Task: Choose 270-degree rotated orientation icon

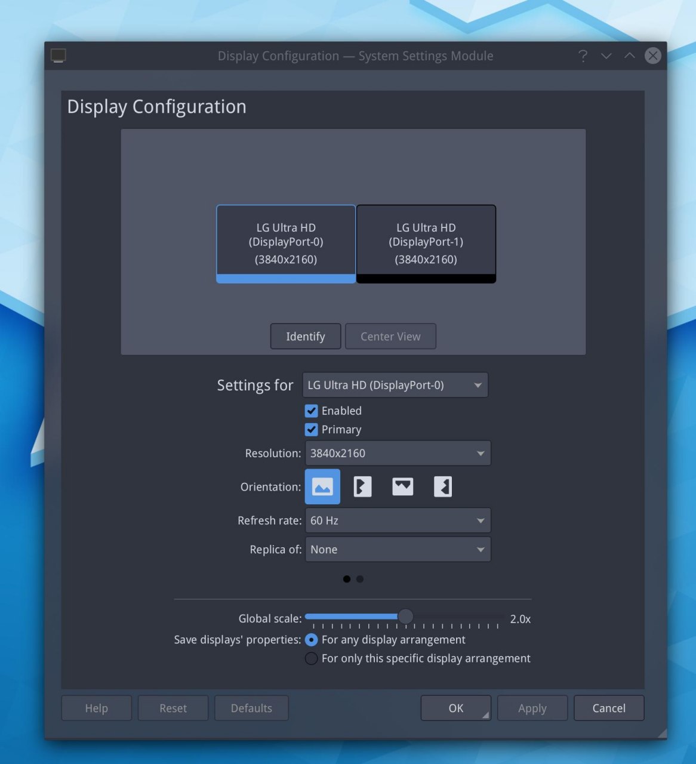Action: (x=442, y=486)
